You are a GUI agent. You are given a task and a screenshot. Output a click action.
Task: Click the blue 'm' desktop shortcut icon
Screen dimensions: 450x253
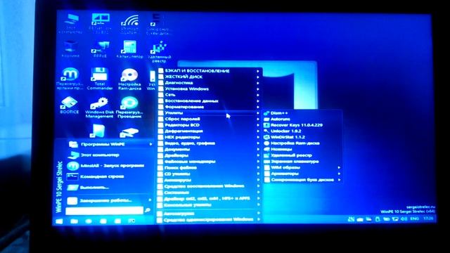point(70,79)
